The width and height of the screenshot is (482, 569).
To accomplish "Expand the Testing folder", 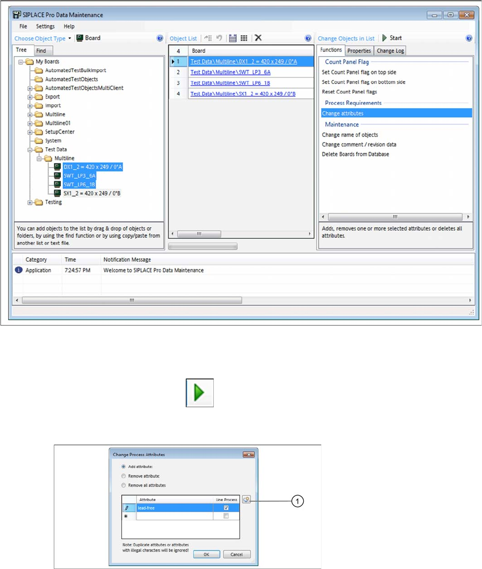I will pyautogui.click(x=30, y=202).
